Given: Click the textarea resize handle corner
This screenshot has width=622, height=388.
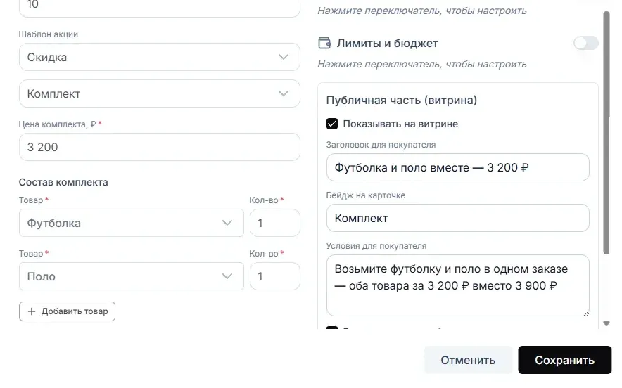Looking at the screenshot, I should tap(586, 313).
